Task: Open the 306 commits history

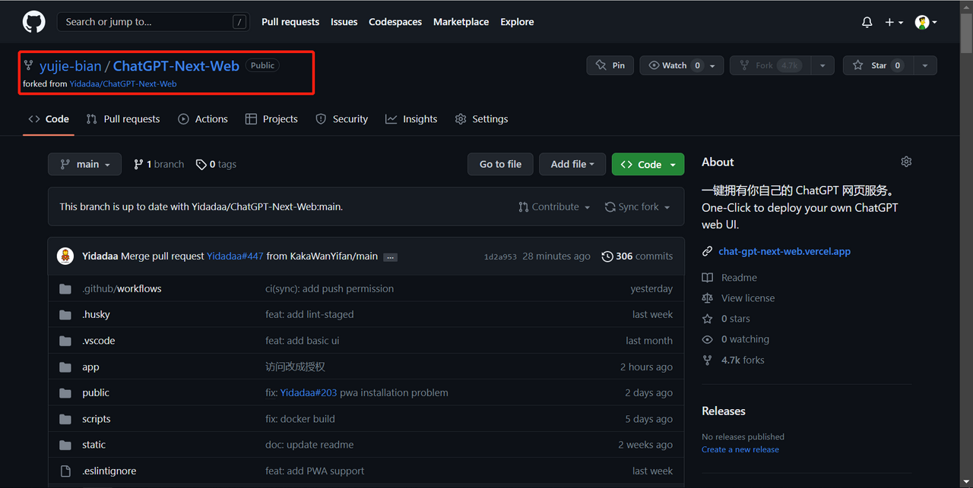Action: [637, 257]
